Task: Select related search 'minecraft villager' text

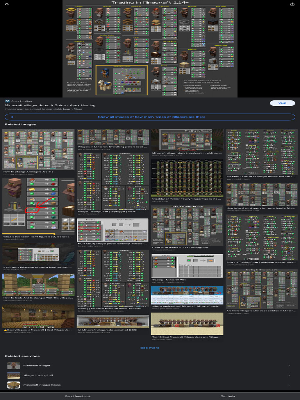Action: (37, 366)
